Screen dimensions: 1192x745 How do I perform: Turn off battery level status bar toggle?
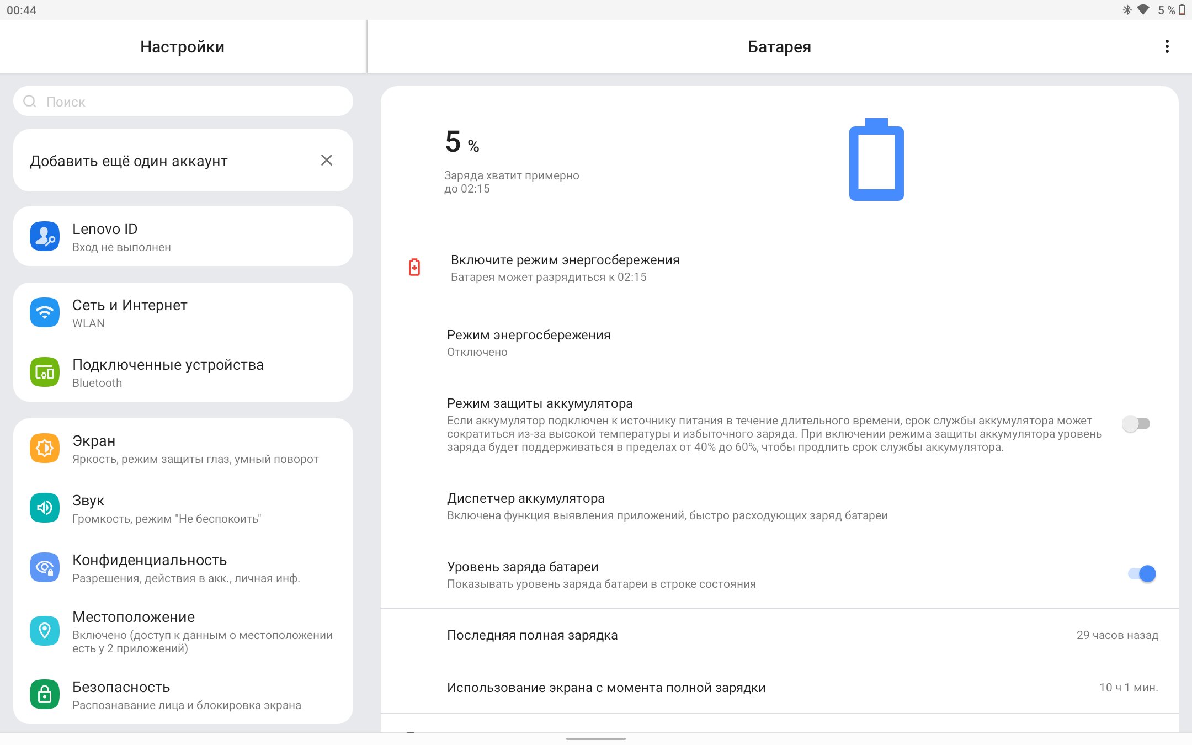tap(1142, 574)
